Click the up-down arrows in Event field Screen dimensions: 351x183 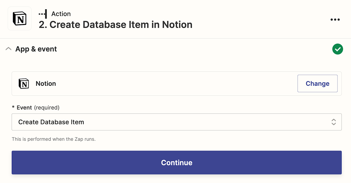(x=333, y=122)
